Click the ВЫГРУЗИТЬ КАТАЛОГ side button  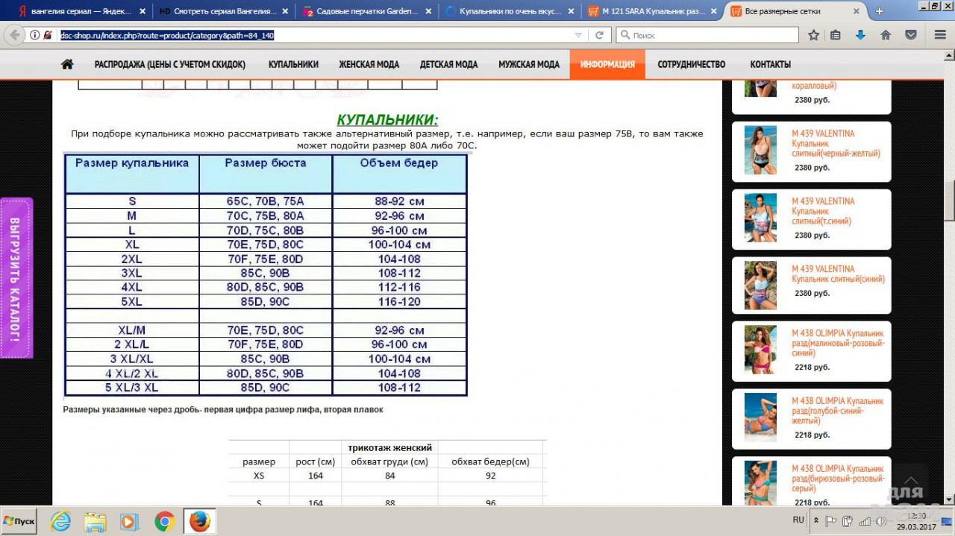pos(16,278)
